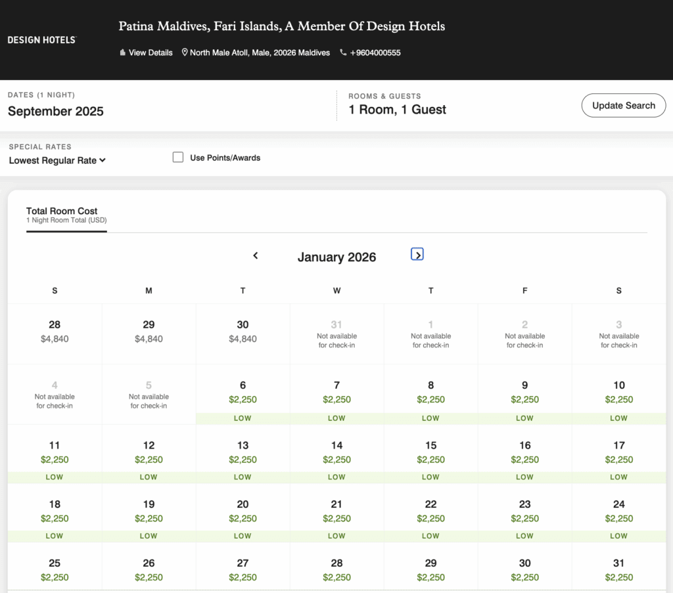Click the LOW rate indicator under January 9
The height and width of the screenshot is (593, 673).
524,418
